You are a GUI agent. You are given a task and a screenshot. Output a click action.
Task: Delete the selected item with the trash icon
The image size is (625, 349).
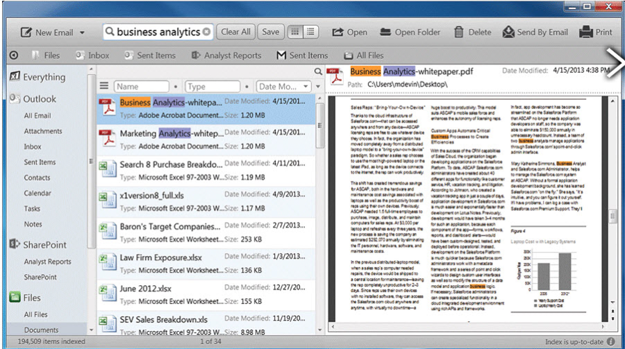point(459,33)
